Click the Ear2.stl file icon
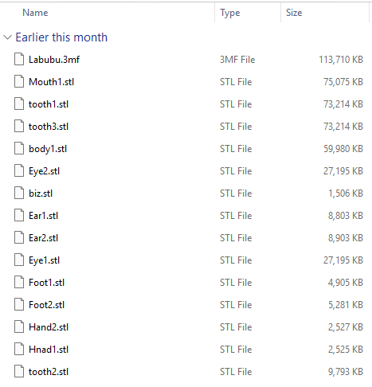 pos(19,237)
